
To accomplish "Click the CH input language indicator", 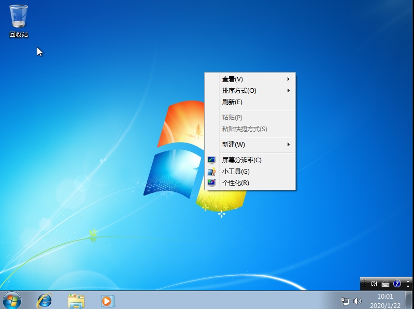I will [x=374, y=284].
